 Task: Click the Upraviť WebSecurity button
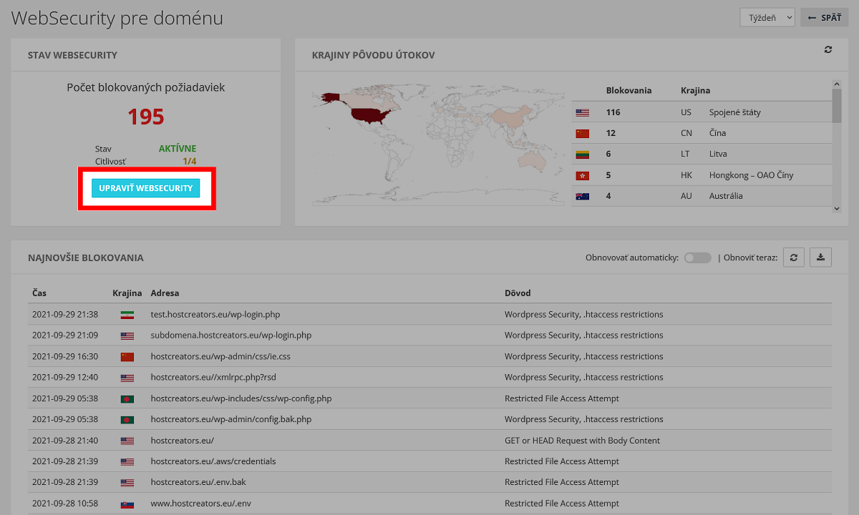click(146, 188)
